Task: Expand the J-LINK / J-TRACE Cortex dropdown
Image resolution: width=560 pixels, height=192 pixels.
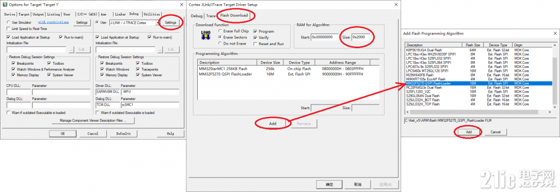Action: (157, 22)
